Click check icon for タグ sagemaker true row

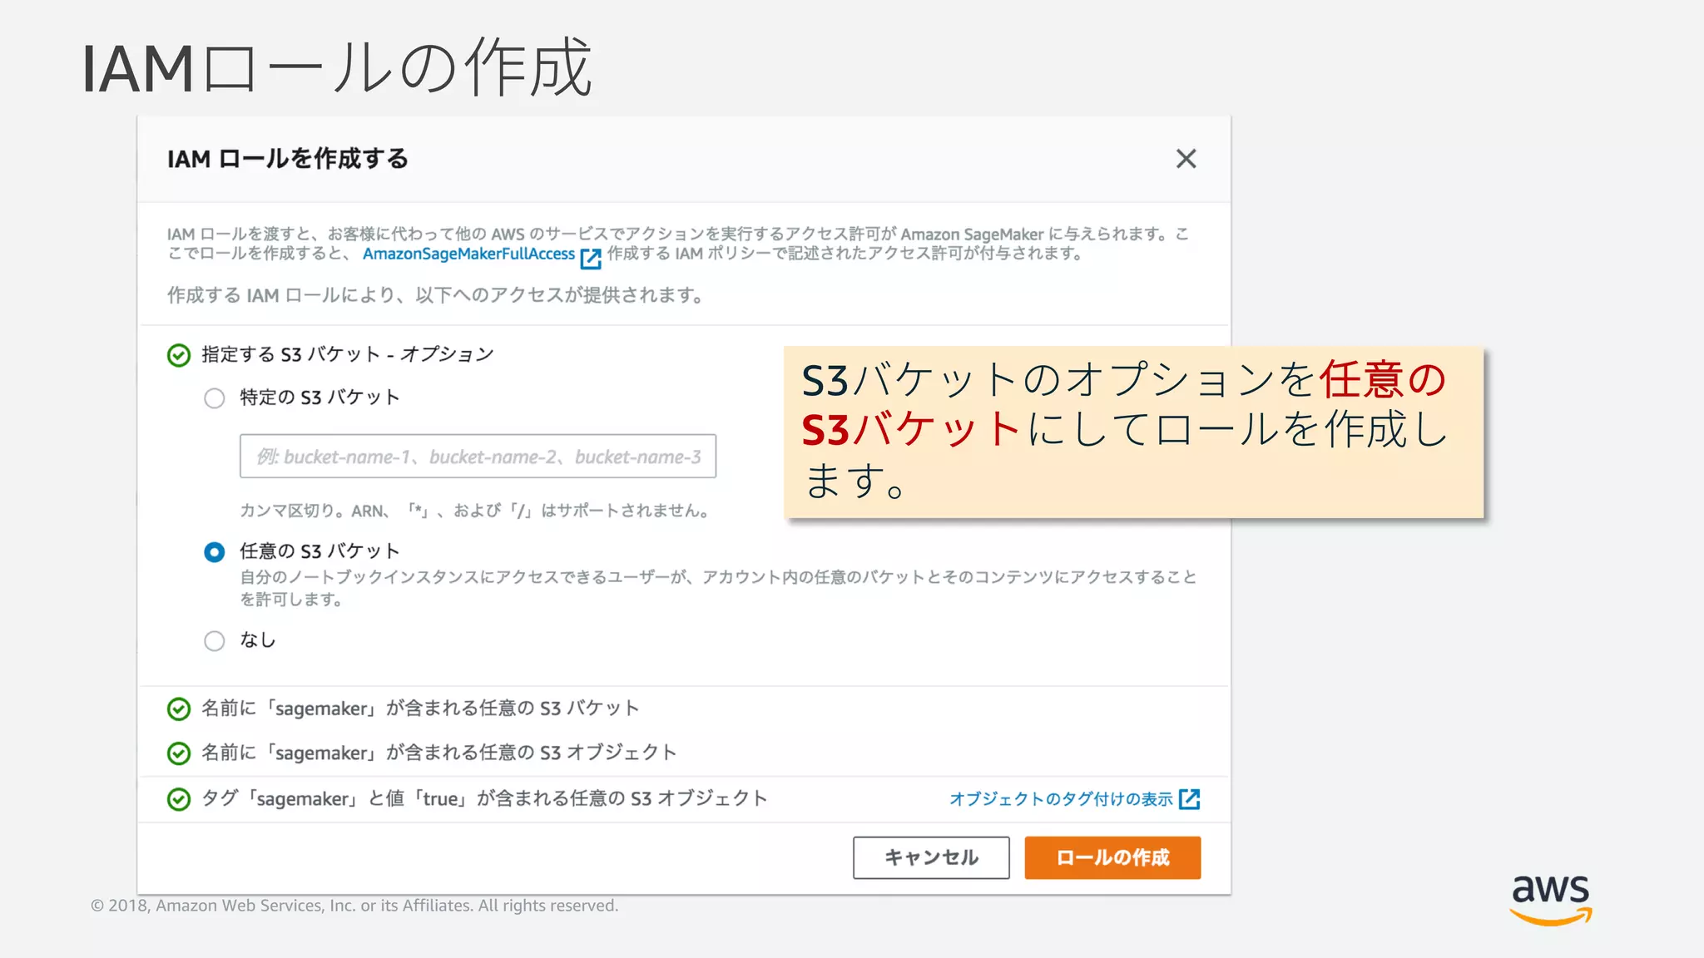[179, 799]
